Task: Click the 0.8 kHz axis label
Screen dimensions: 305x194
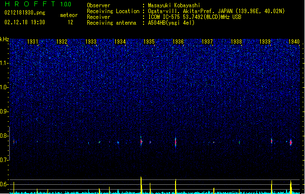Action: click(x=4, y=136)
